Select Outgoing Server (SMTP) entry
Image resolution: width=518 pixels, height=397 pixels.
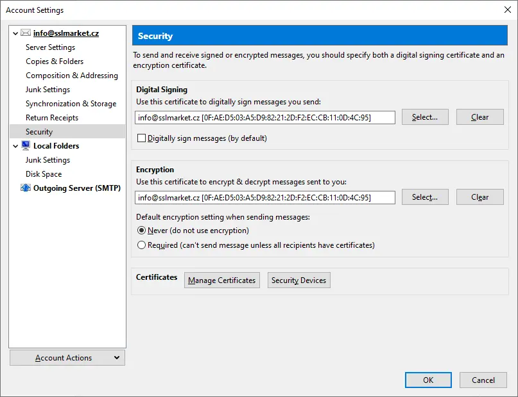pos(76,188)
